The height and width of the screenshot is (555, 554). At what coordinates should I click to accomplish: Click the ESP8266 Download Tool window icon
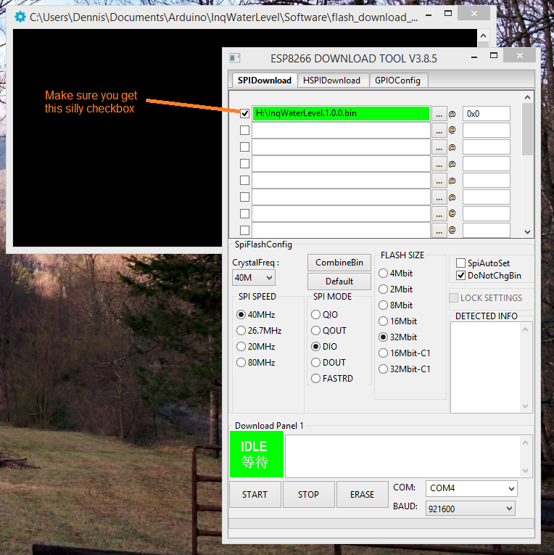[234, 58]
